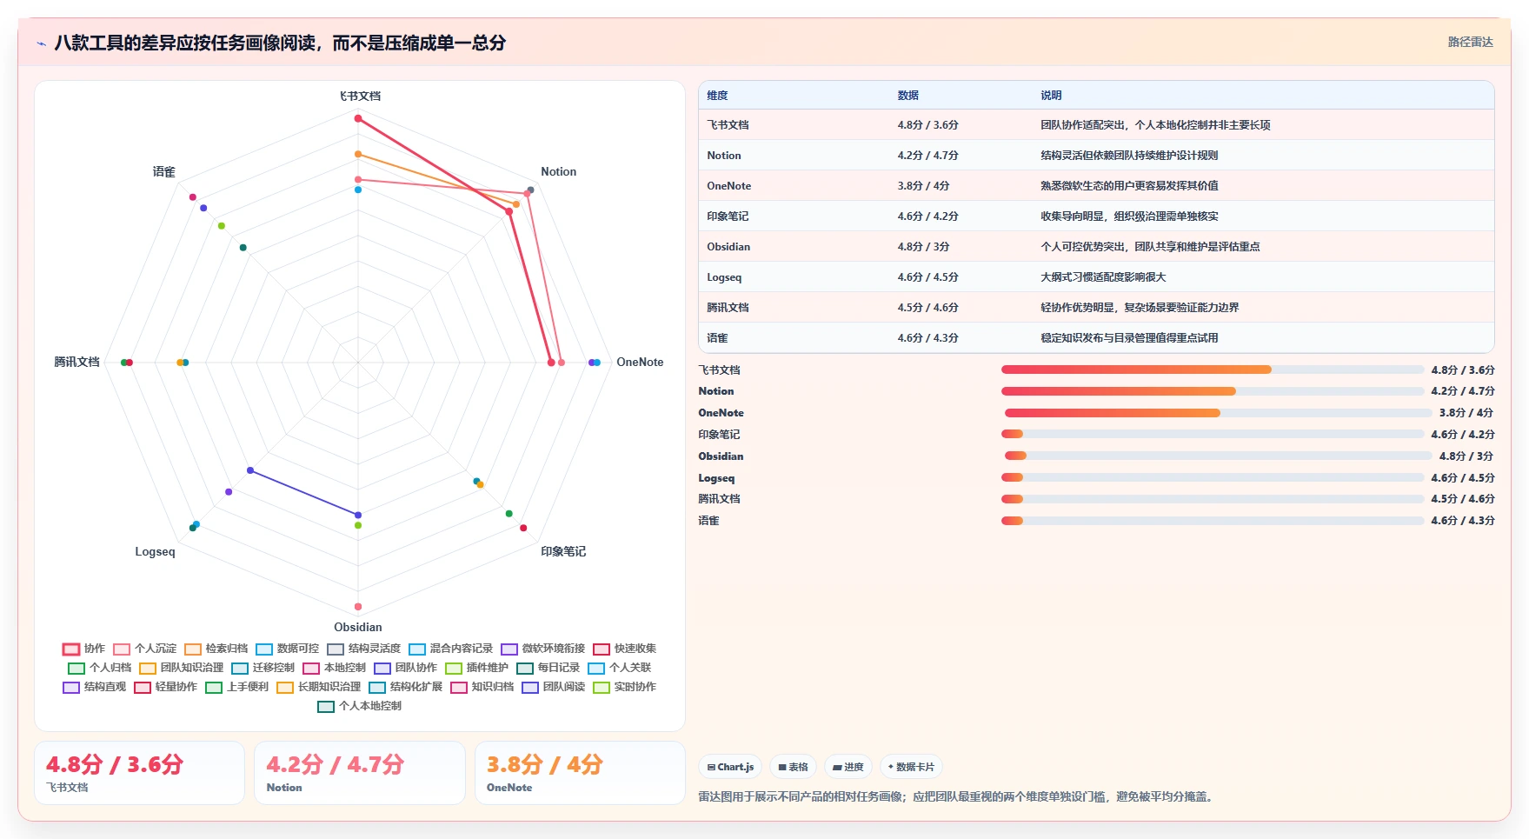Screen dimensions: 1529x839
Task: Hide the 团队知识治理 series in the legend
Action: click(x=181, y=668)
